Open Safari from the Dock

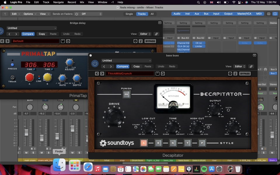click(x=88, y=167)
